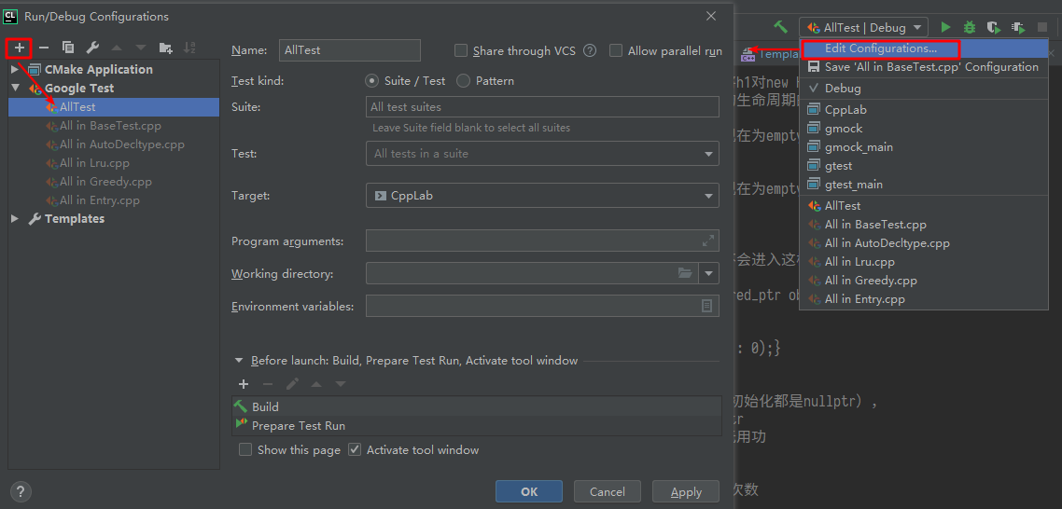Select gmock_main in configuration list
1062x509 pixels.
click(x=859, y=147)
